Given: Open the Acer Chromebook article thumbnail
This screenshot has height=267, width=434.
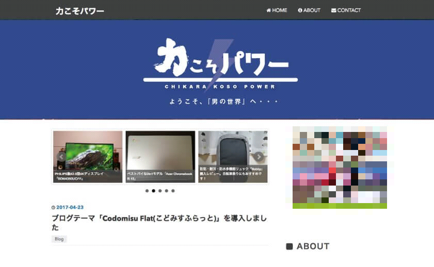Looking at the screenshot, I should point(160,157).
